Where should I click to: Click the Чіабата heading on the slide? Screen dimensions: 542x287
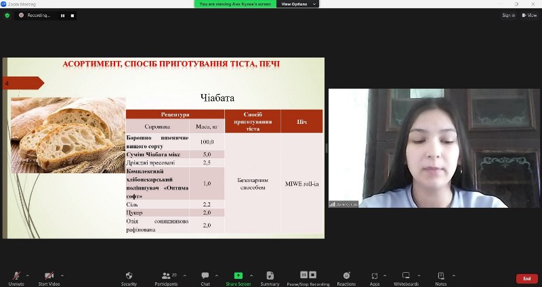coord(217,97)
